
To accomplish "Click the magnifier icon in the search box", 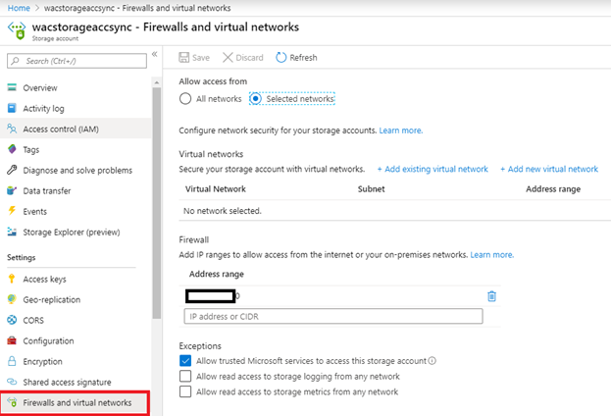I will (15, 61).
